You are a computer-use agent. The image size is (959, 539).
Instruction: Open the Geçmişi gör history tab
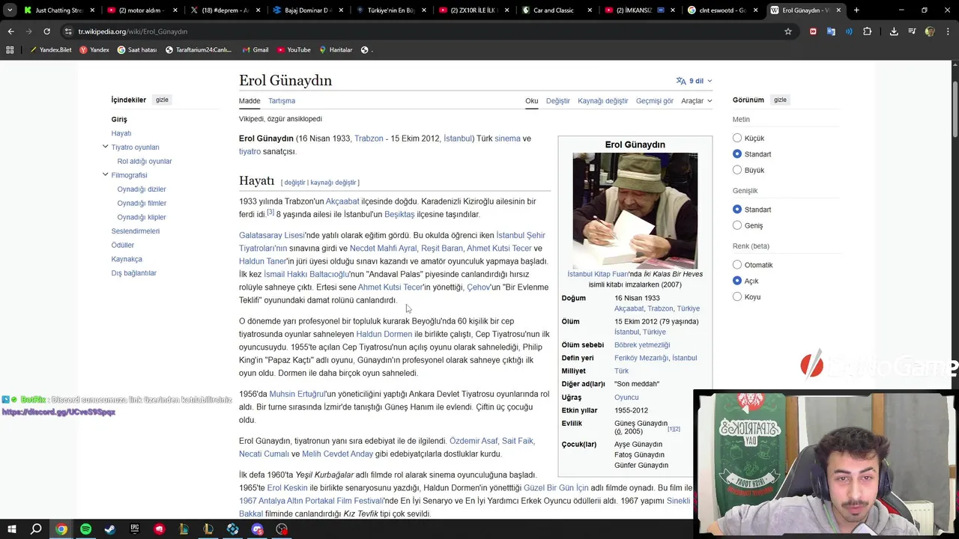point(655,101)
